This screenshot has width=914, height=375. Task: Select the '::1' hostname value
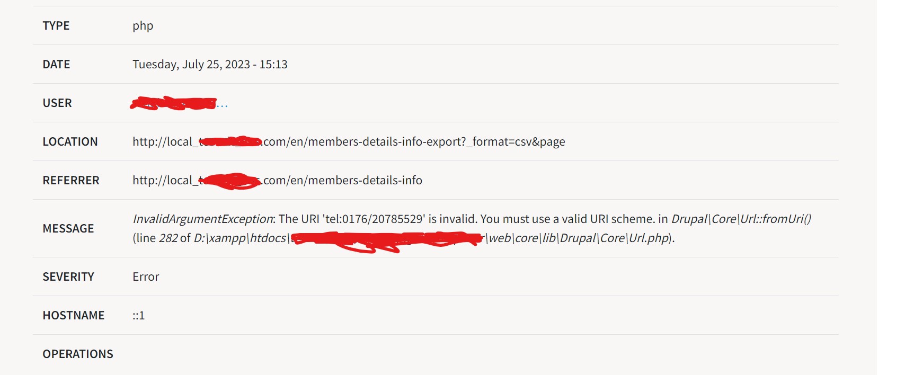pyautogui.click(x=138, y=316)
